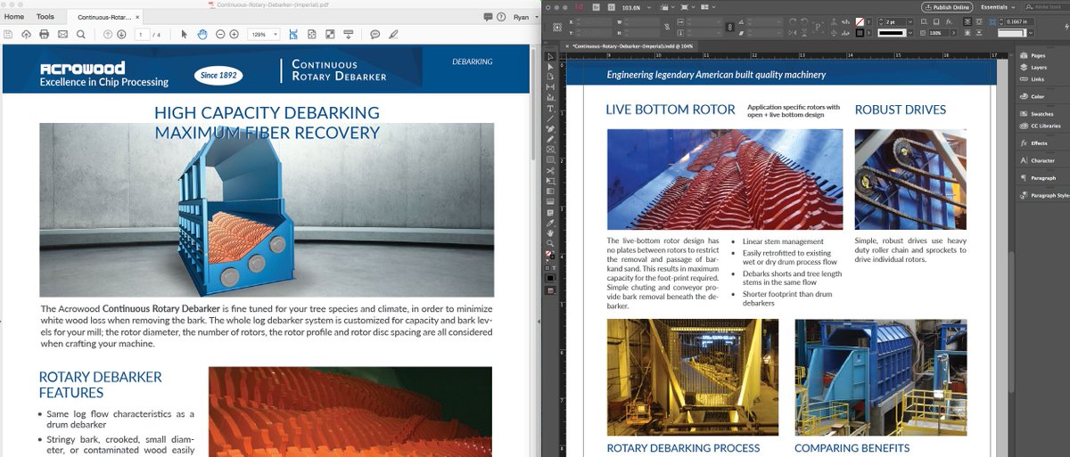Select the InDesign Eyedropper tool
This screenshot has width=1070, height=457.
point(550,223)
